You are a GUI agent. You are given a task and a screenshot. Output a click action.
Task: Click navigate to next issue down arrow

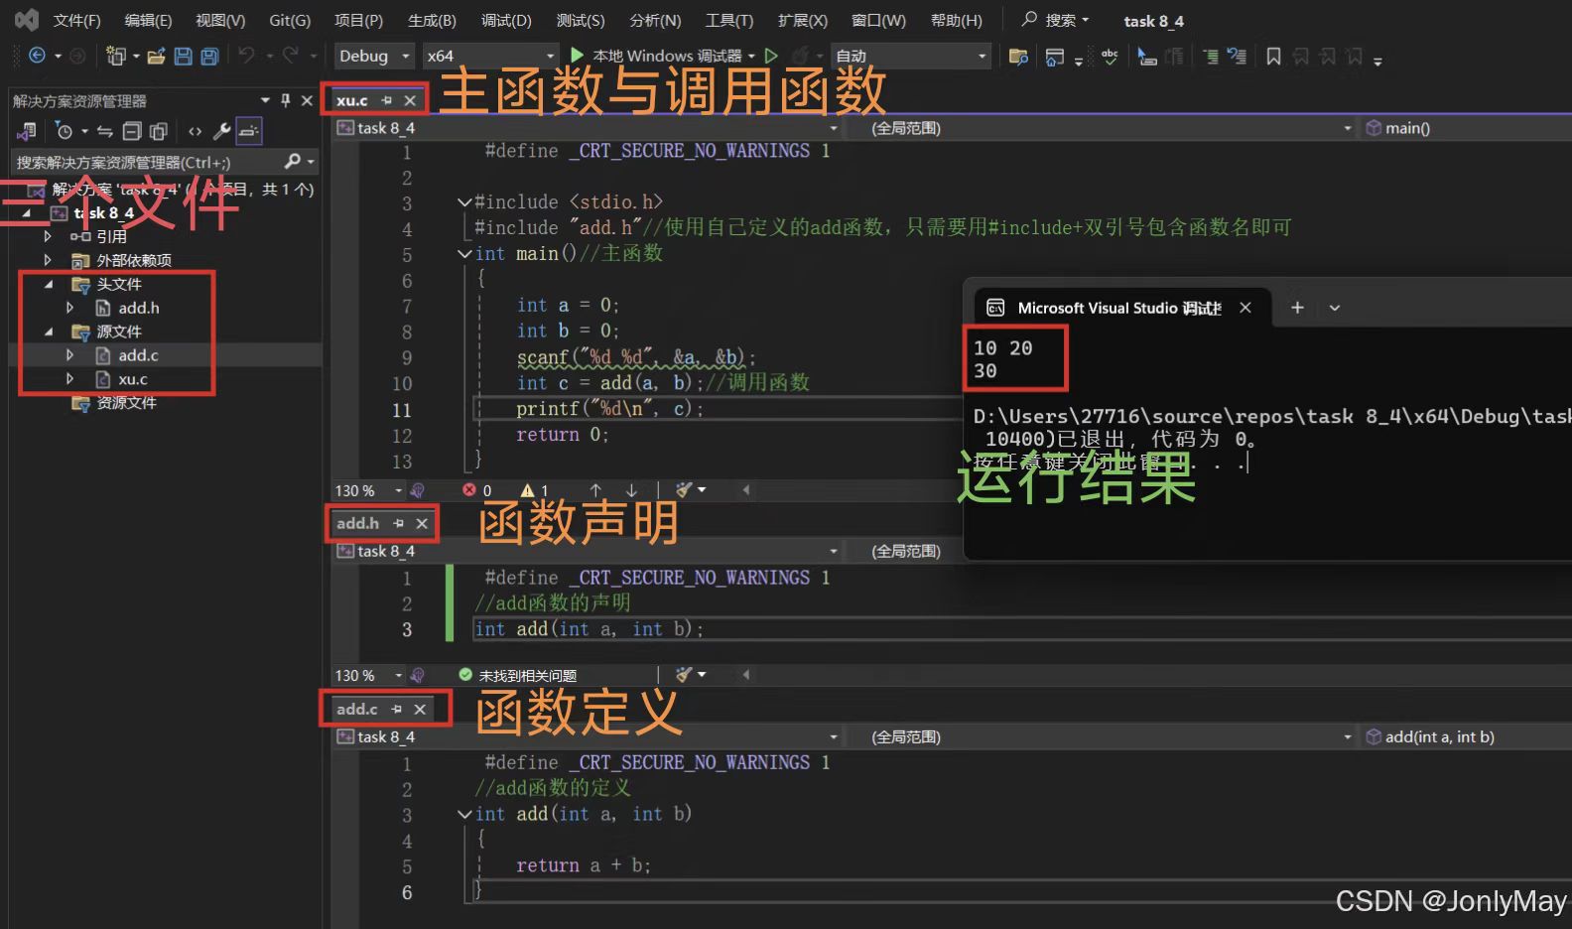point(631,490)
